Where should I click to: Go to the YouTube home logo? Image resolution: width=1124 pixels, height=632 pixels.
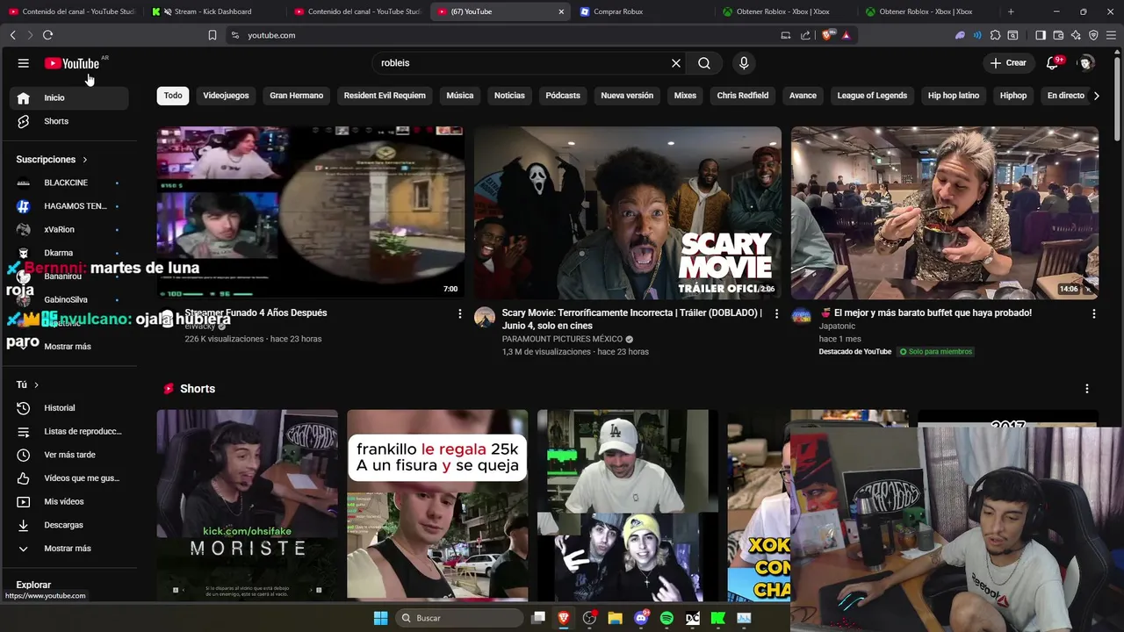click(72, 63)
